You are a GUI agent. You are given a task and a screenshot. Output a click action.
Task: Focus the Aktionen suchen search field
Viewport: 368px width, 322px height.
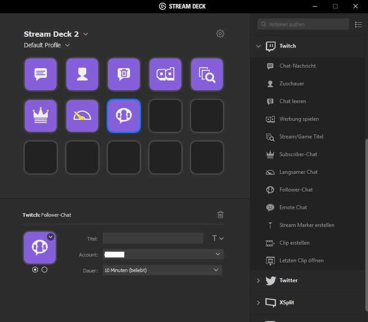[303, 24]
